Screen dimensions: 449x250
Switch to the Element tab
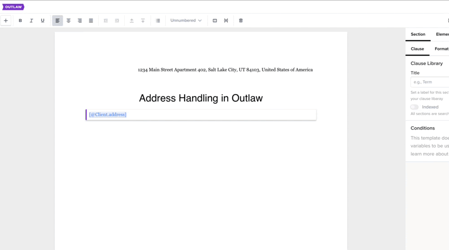pos(442,34)
